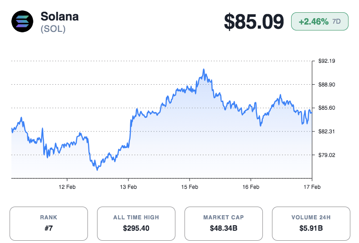The width and height of the screenshot is (359, 243).
Task: Click the Solana coin name heading
Action: tap(60, 16)
